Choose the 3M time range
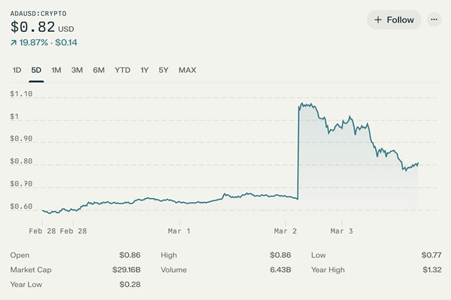The width and height of the screenshot is (451, 300). pos(77,70)
